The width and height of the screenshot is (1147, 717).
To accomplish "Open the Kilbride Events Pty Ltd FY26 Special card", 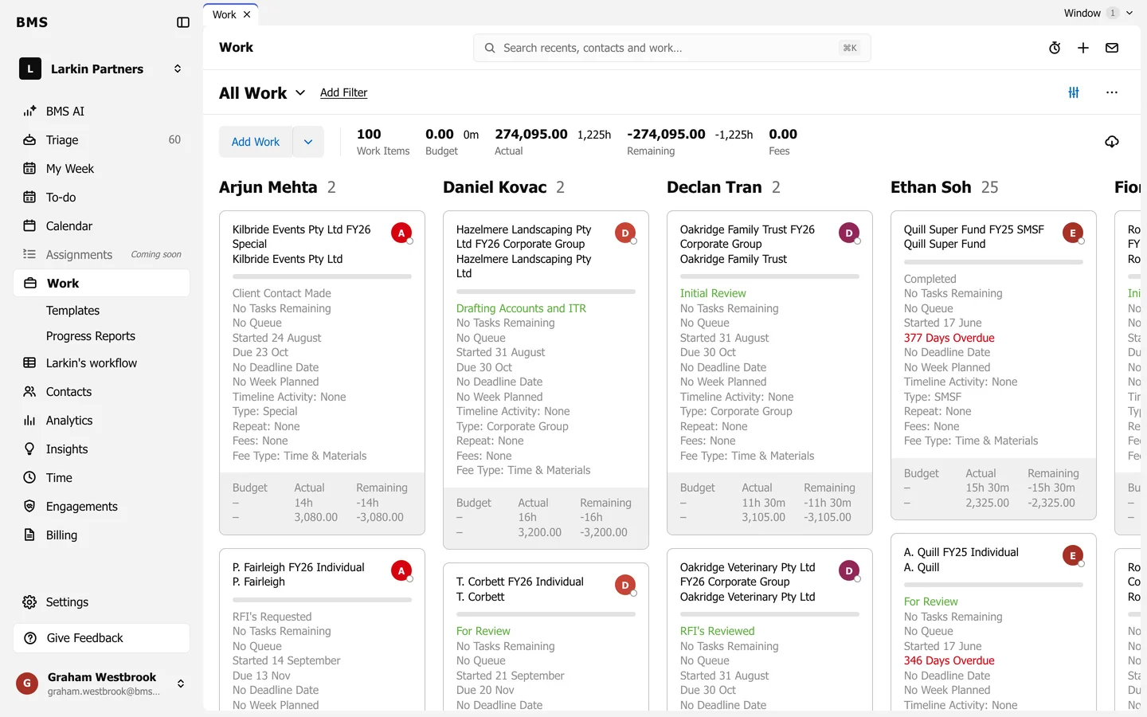I will click(x=322, y=373).
